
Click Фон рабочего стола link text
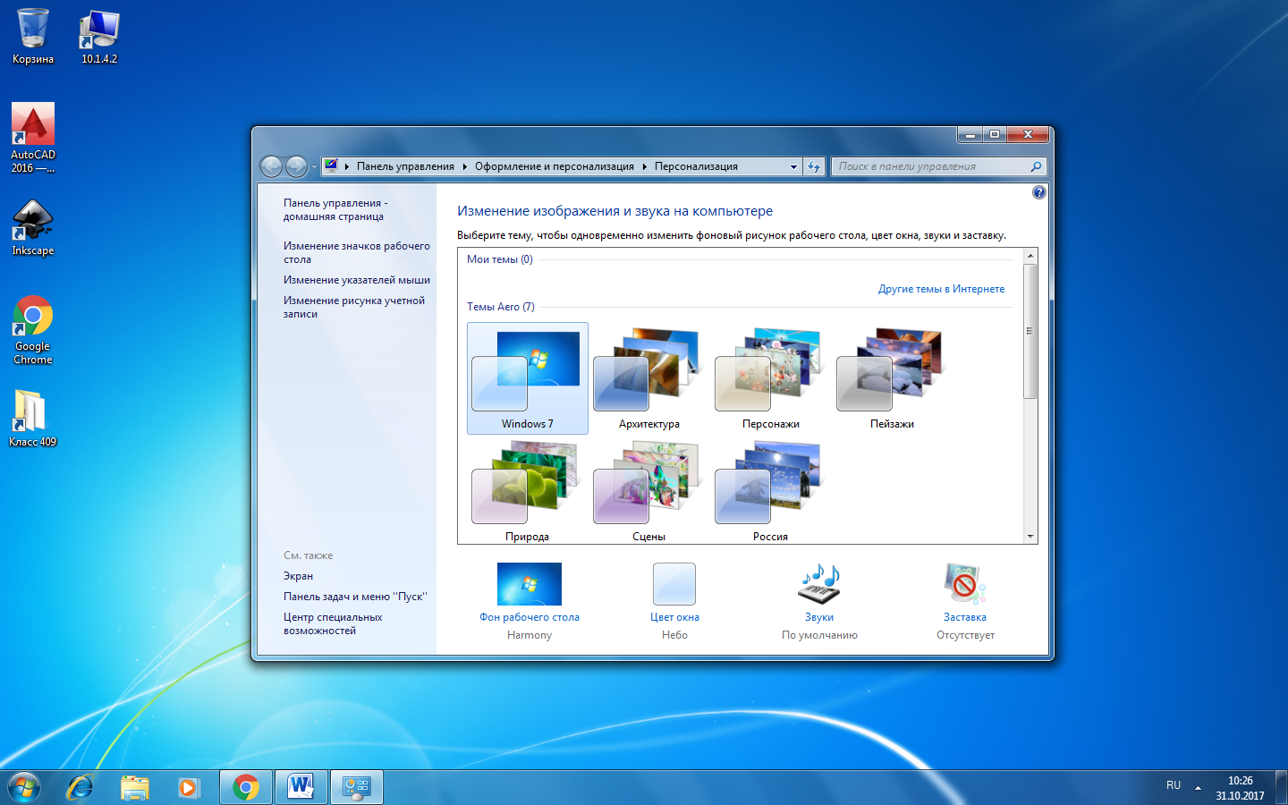[x=530, y=617]
